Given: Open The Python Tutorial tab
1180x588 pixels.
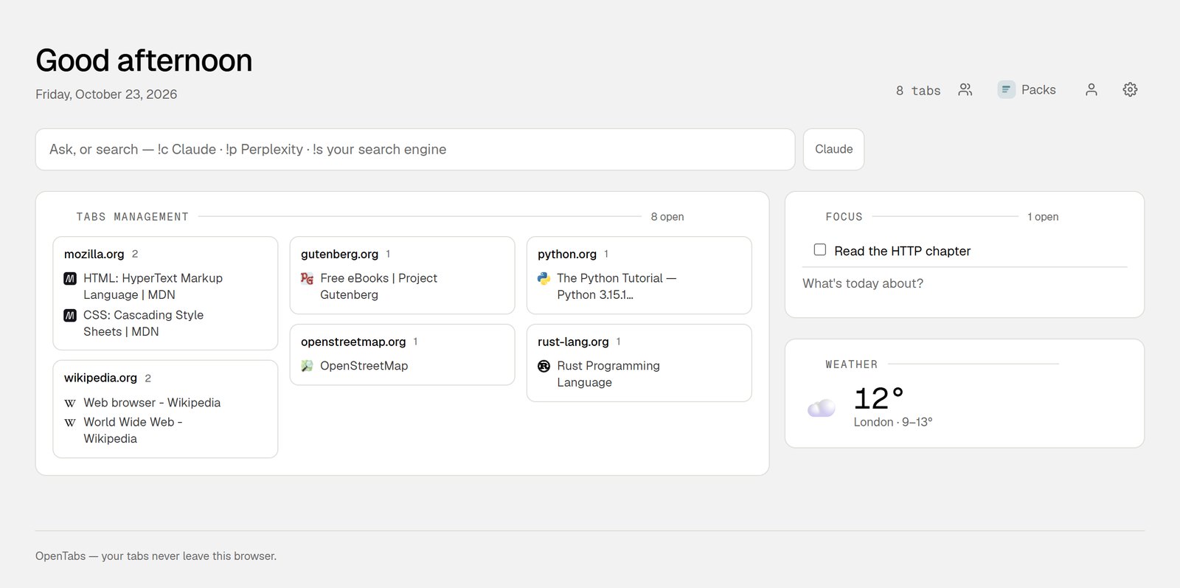Looking at the screenshot, I should pyautogui.click(x=617, y=286).
